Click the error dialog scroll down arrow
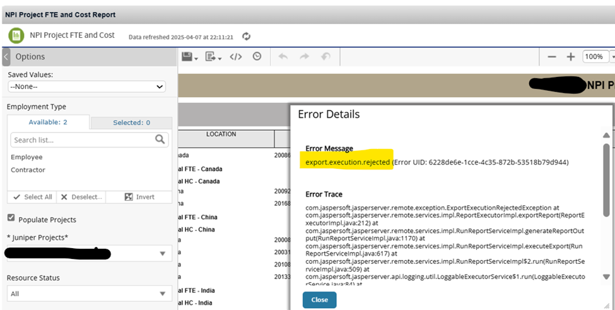The width and height of the screenshot is (615, 310). coord(606,277)
